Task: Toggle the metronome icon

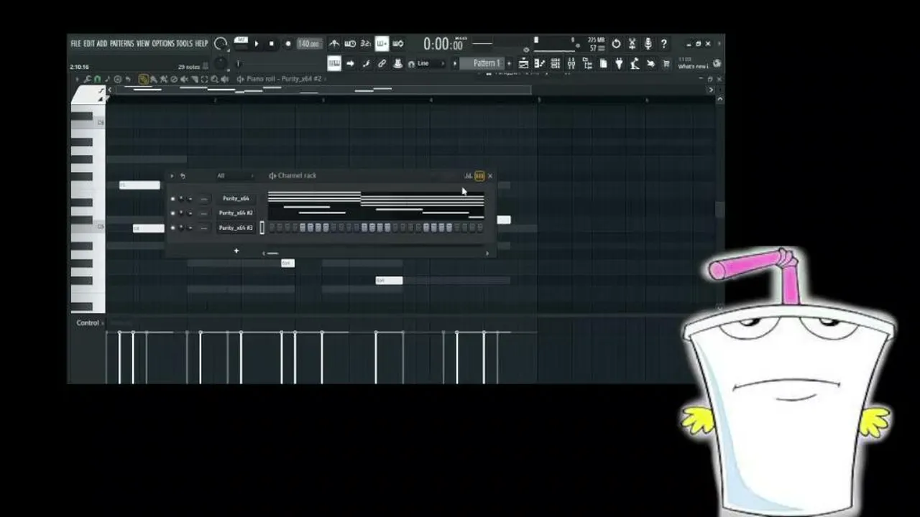Action: tap(334, 44)
